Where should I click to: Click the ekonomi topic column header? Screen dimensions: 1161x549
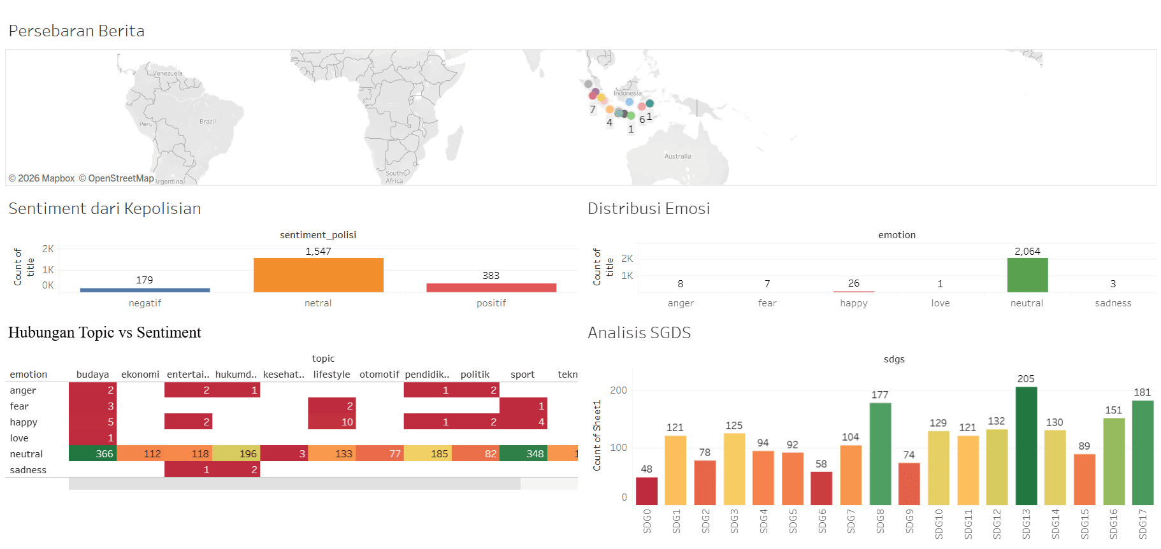click(140, 374)
